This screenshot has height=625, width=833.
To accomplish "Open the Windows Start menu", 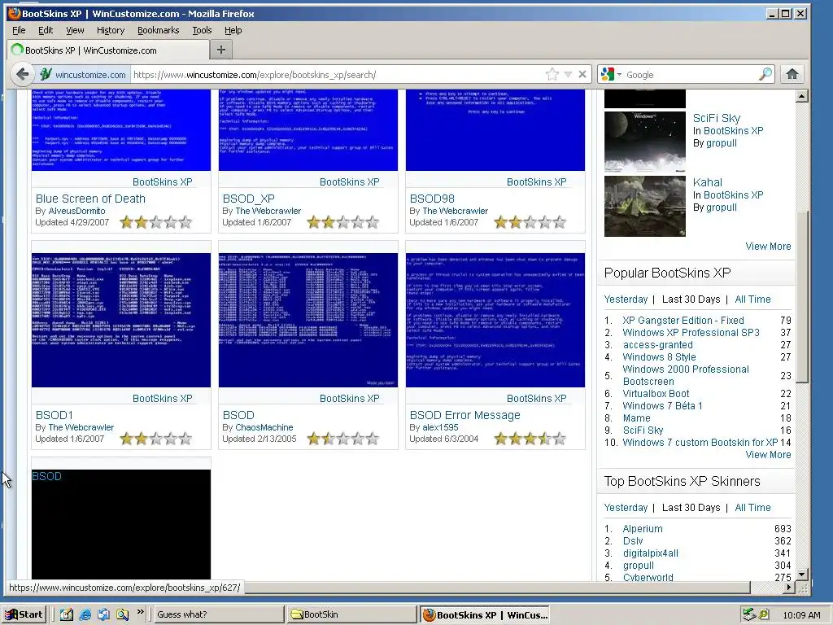I will (24, 614).
